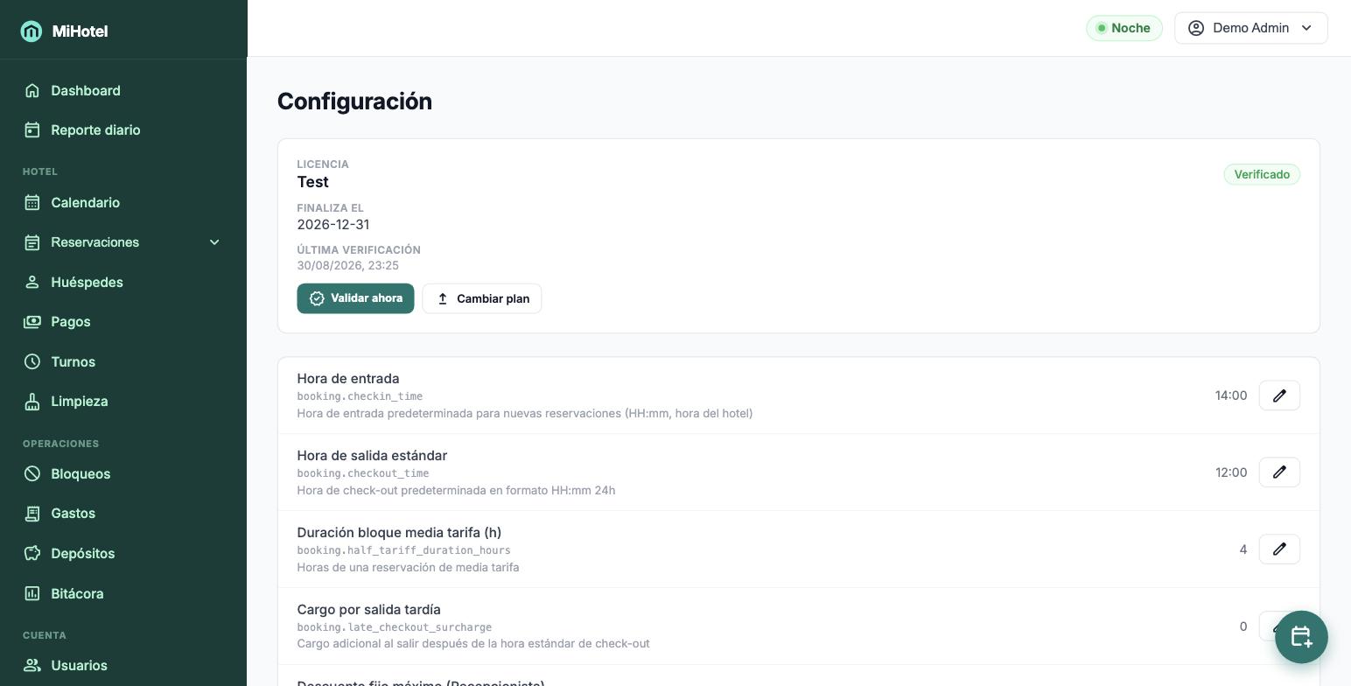Viewport: 1351px width, 686px height.
Task: Click the 14:00 check-in time value
Action: [x=1231, y=395]
